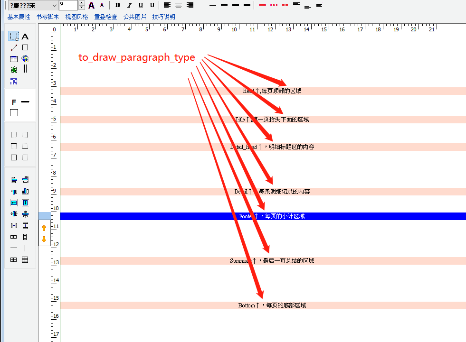Open the 视图风格 menu
The width and height of the screenshot is (466, 342).
[76, 17]
